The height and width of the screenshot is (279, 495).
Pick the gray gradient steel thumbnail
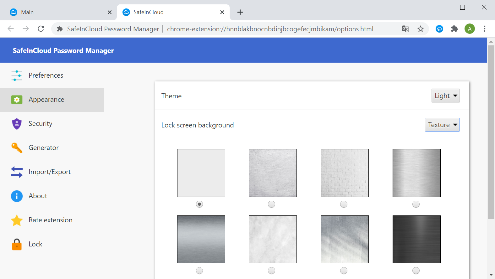[x=201, y=239]
